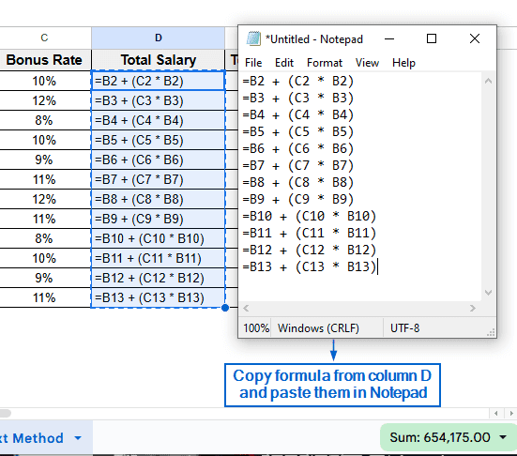
Task: Open the Sum: 654,175.00 dropdown arrow
Action: pyautogui.click(x=503, y=437)
